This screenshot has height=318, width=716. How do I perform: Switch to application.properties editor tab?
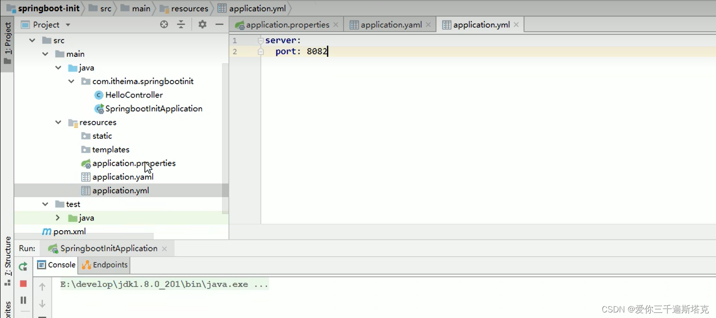286,25
